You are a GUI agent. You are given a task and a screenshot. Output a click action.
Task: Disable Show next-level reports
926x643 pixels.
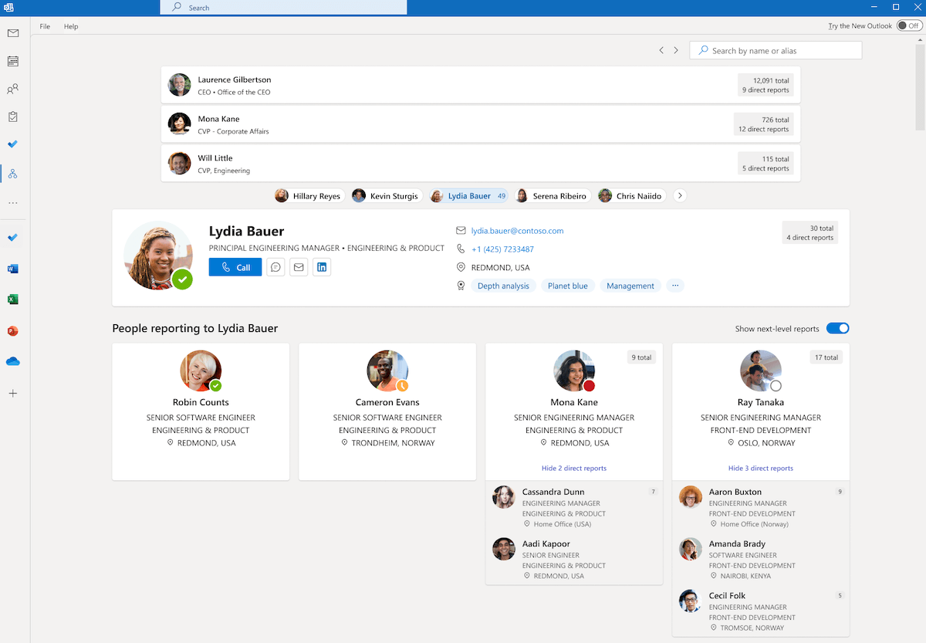pyautogui.click(x=837, y=327)
